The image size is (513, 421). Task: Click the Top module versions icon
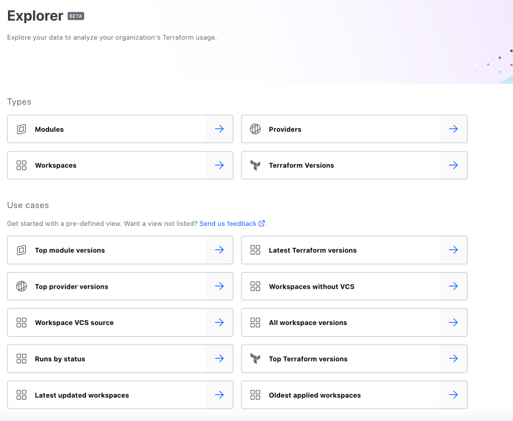[22, 251]
